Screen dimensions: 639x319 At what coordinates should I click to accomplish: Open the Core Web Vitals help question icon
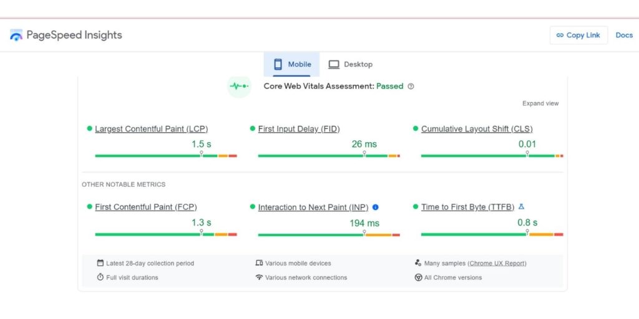tap(411, 86)
